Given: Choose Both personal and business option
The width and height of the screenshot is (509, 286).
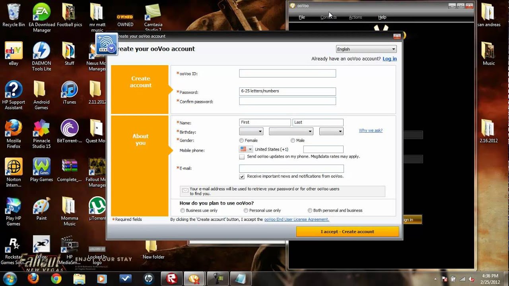Looking at the screenshot, I should click(310, 211).
